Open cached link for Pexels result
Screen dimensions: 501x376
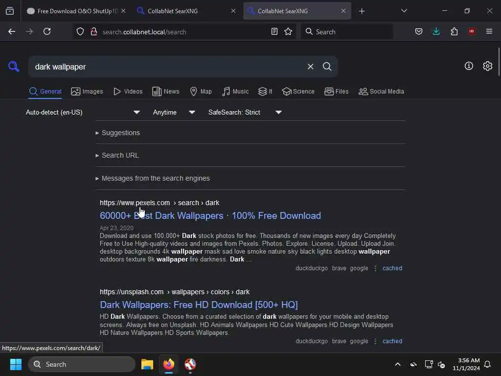click(392, 268)
